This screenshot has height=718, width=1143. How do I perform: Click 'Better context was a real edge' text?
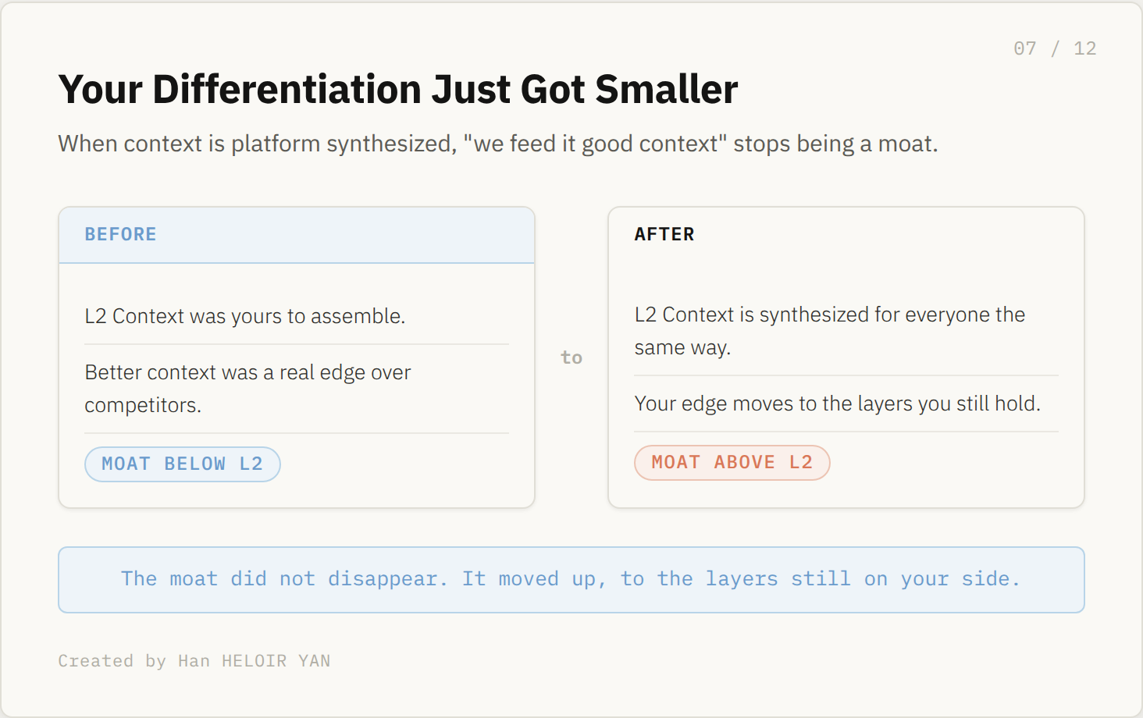(247, 372)
